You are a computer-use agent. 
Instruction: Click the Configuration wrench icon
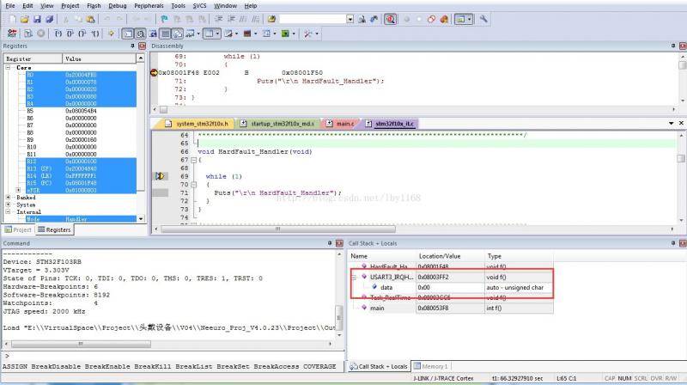coord(484,19)
